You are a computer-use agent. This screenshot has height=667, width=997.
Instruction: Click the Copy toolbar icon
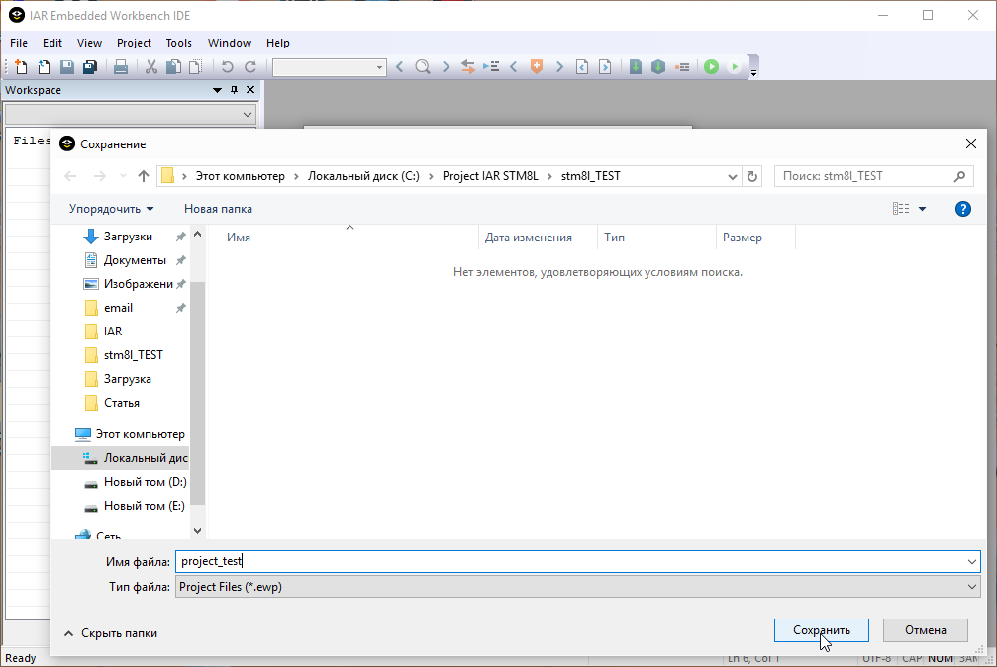pyautogui.click(x=173, y=66)
